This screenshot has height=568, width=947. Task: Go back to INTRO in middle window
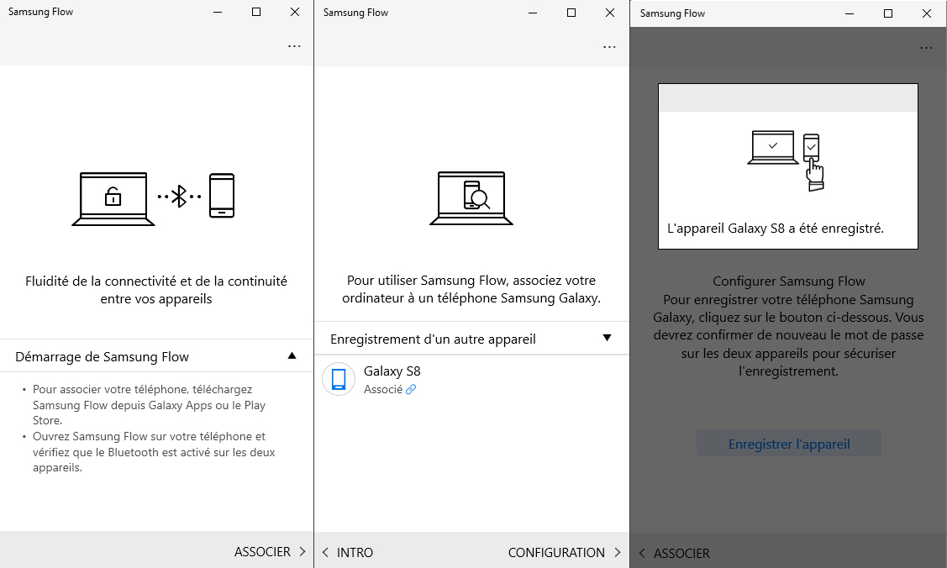point(347,552)
